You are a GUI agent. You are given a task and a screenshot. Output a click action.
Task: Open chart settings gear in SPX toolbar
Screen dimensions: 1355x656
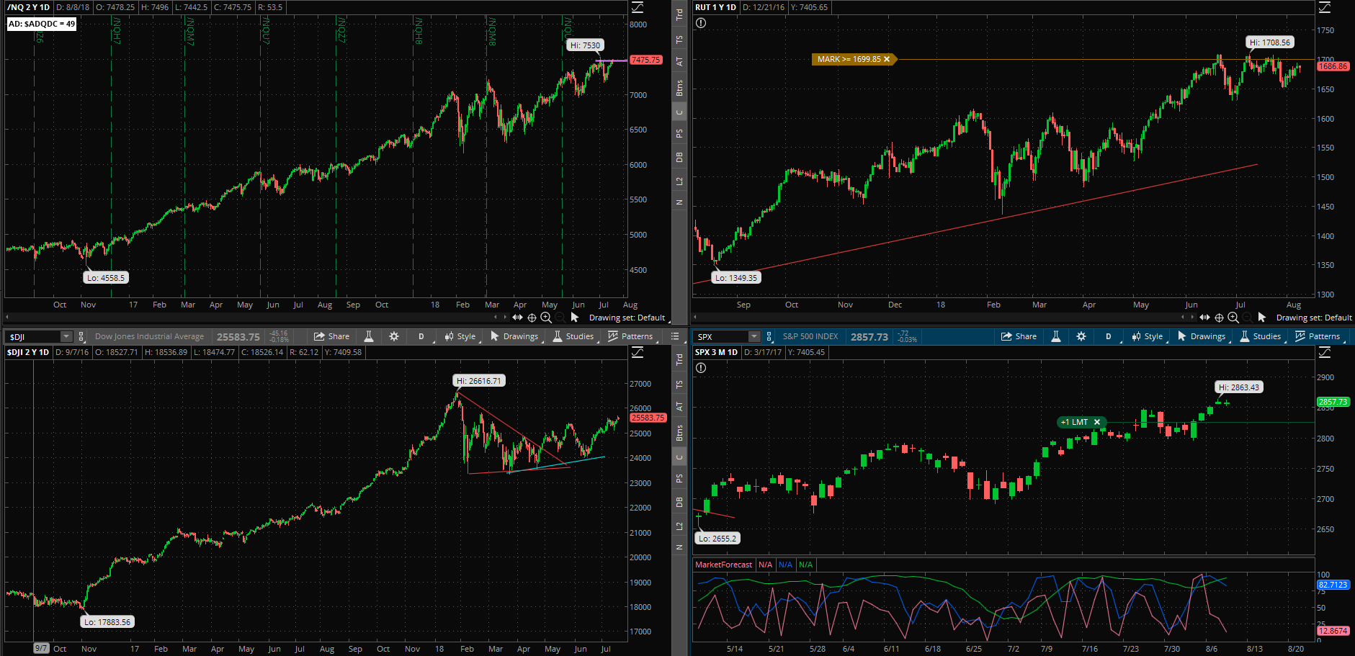coord(1081,336)
